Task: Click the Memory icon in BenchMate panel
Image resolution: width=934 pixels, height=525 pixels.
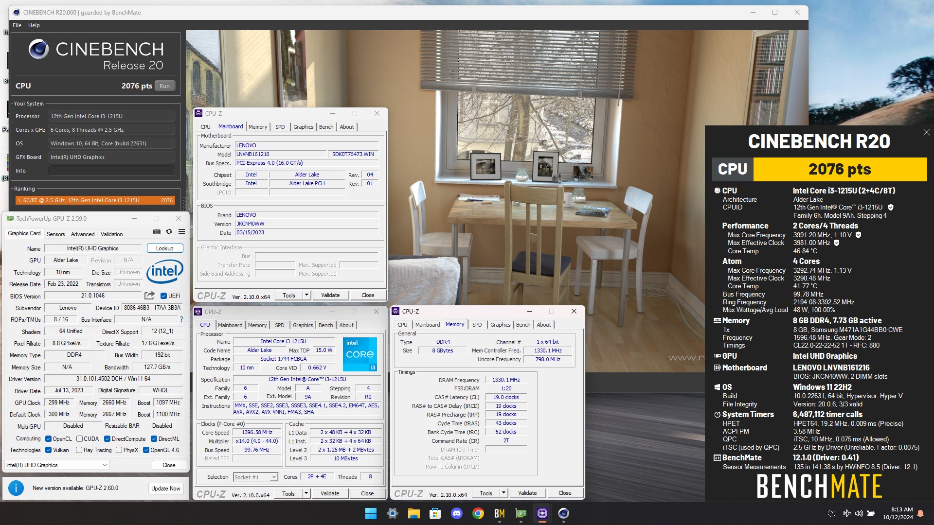Action: tap(717, 321)
